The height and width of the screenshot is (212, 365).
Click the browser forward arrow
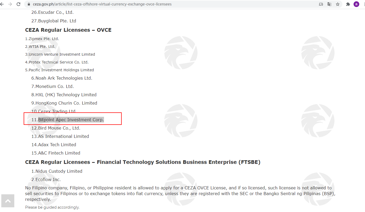pos(10,4)
